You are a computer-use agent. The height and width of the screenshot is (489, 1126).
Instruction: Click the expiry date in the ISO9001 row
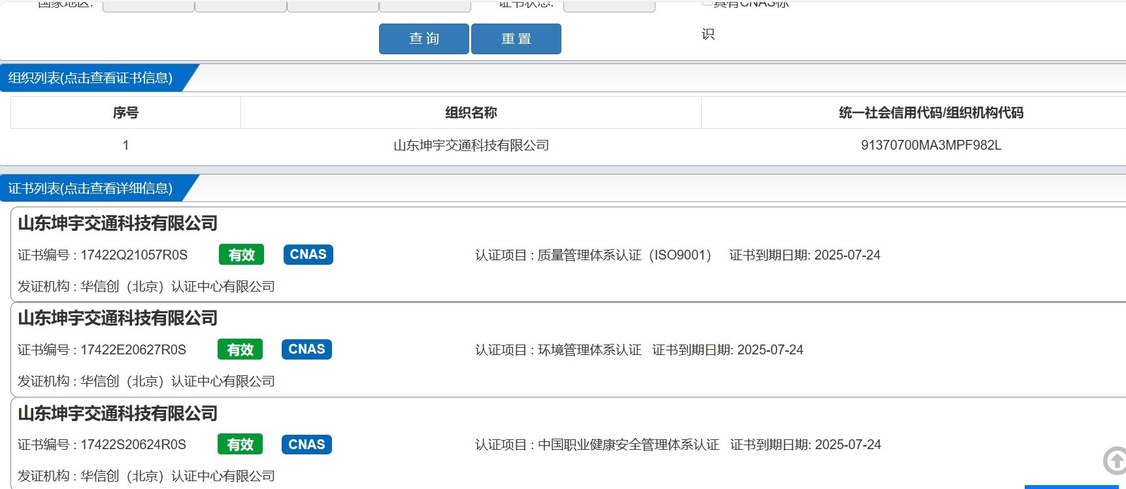tap(848, 255)
